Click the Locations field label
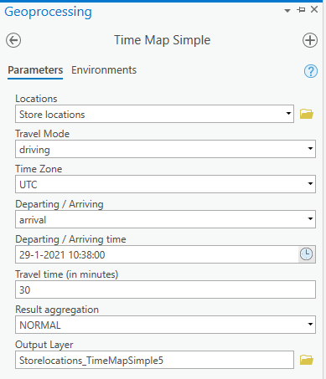326x379 pixels. (x=36, y=99)
